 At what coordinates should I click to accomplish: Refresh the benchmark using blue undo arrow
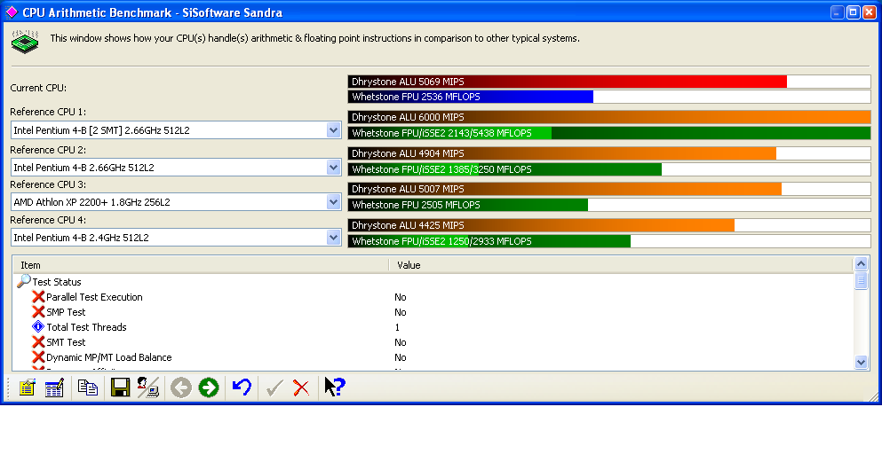click(242, 387)
